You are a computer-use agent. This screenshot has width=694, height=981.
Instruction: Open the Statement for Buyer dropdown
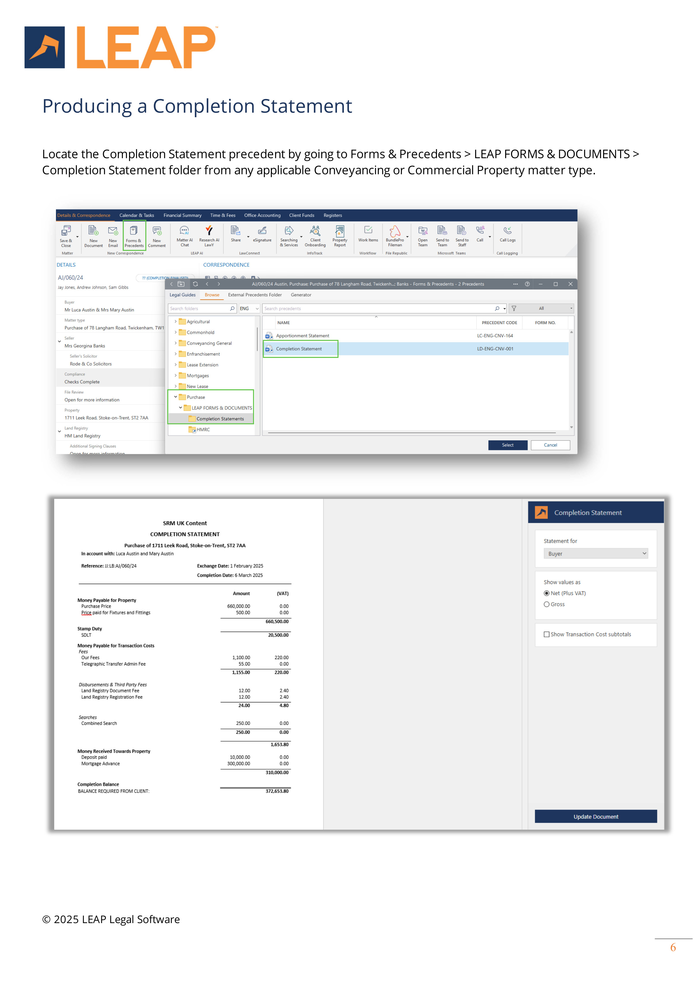[x=595, y=554]
